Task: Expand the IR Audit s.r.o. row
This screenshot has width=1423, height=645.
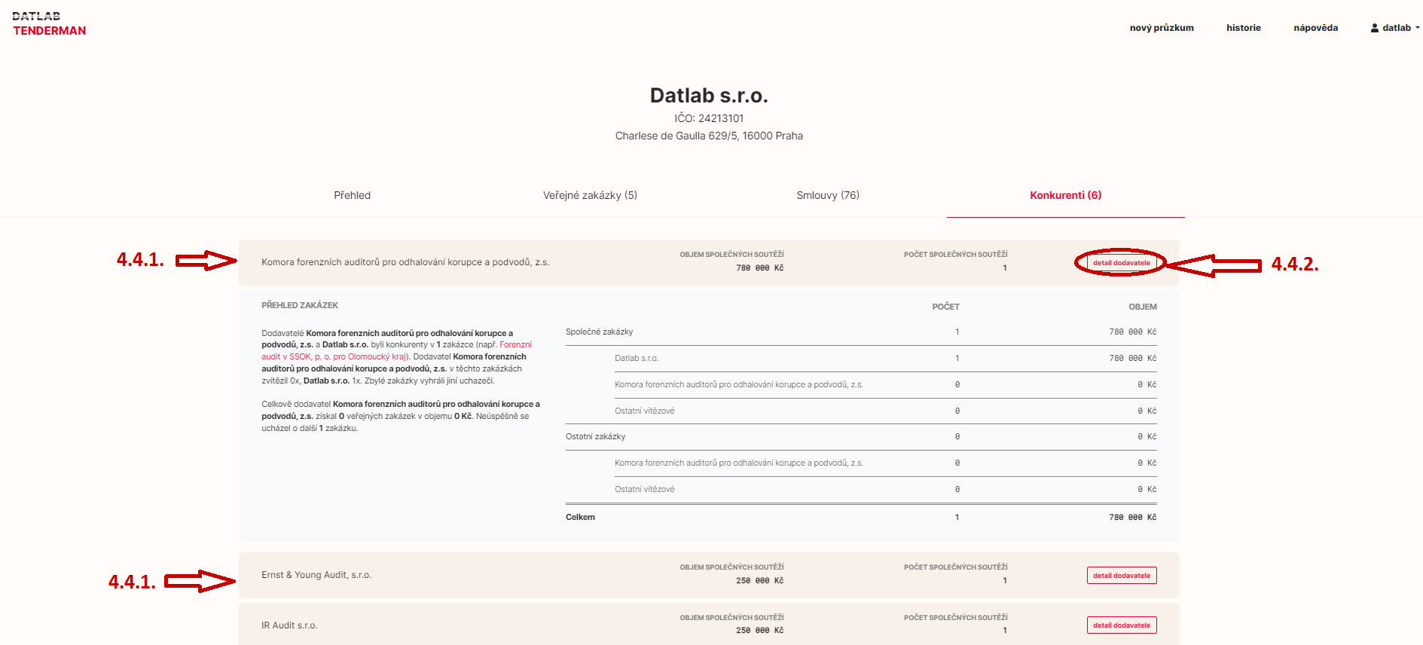Action: 289,625
